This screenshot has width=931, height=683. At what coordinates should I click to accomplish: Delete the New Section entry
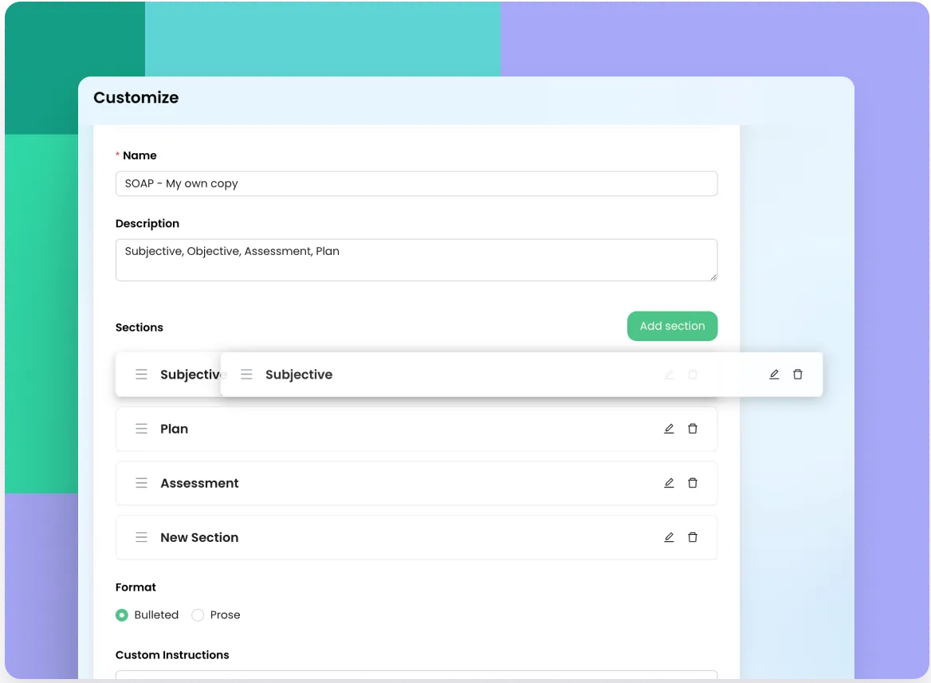click(693, 537)
